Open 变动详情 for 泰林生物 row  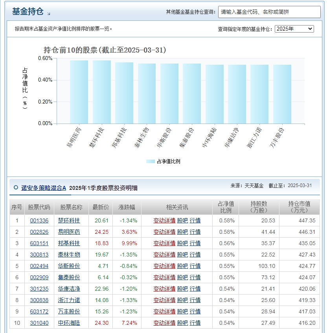click(x=164, y=255)
